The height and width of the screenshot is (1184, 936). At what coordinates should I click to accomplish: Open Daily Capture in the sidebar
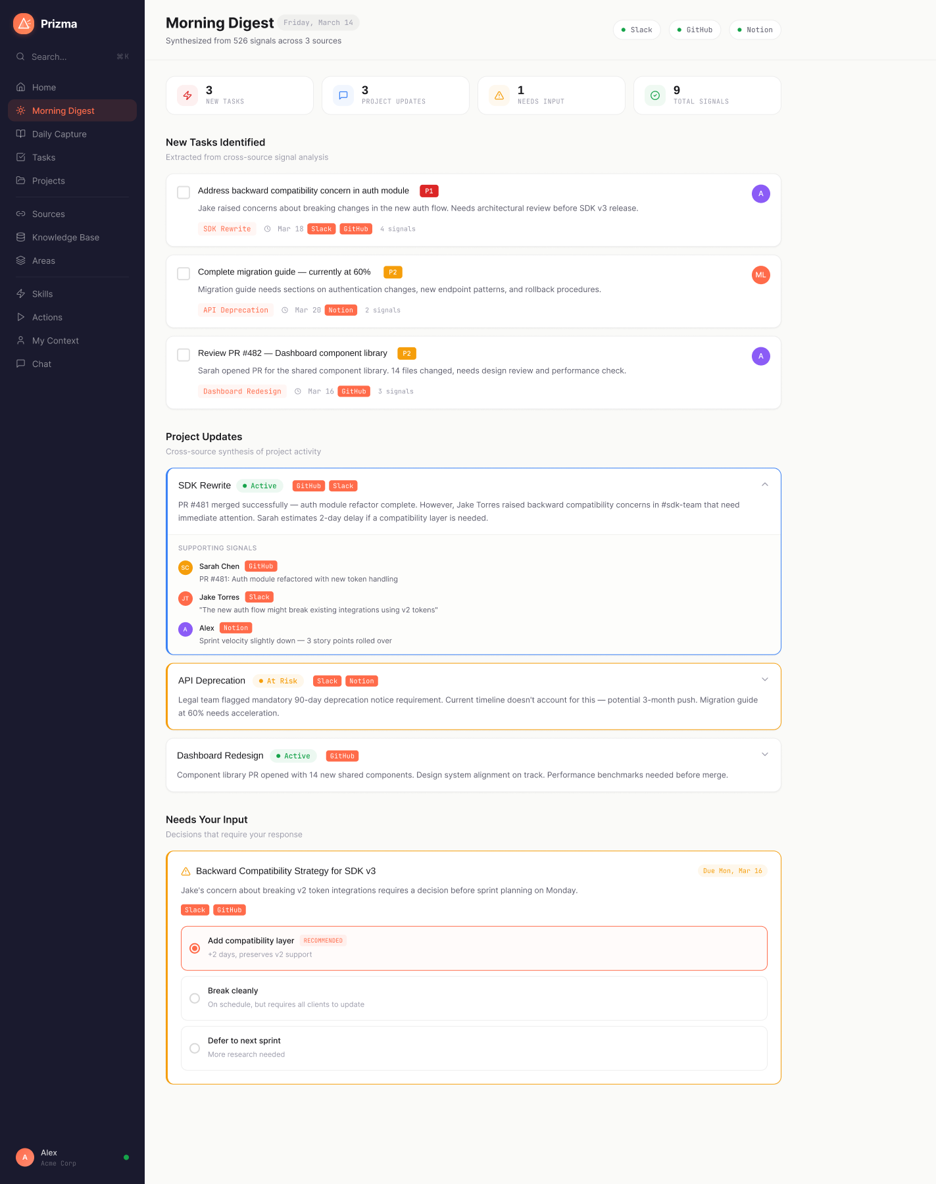point(59,134)
